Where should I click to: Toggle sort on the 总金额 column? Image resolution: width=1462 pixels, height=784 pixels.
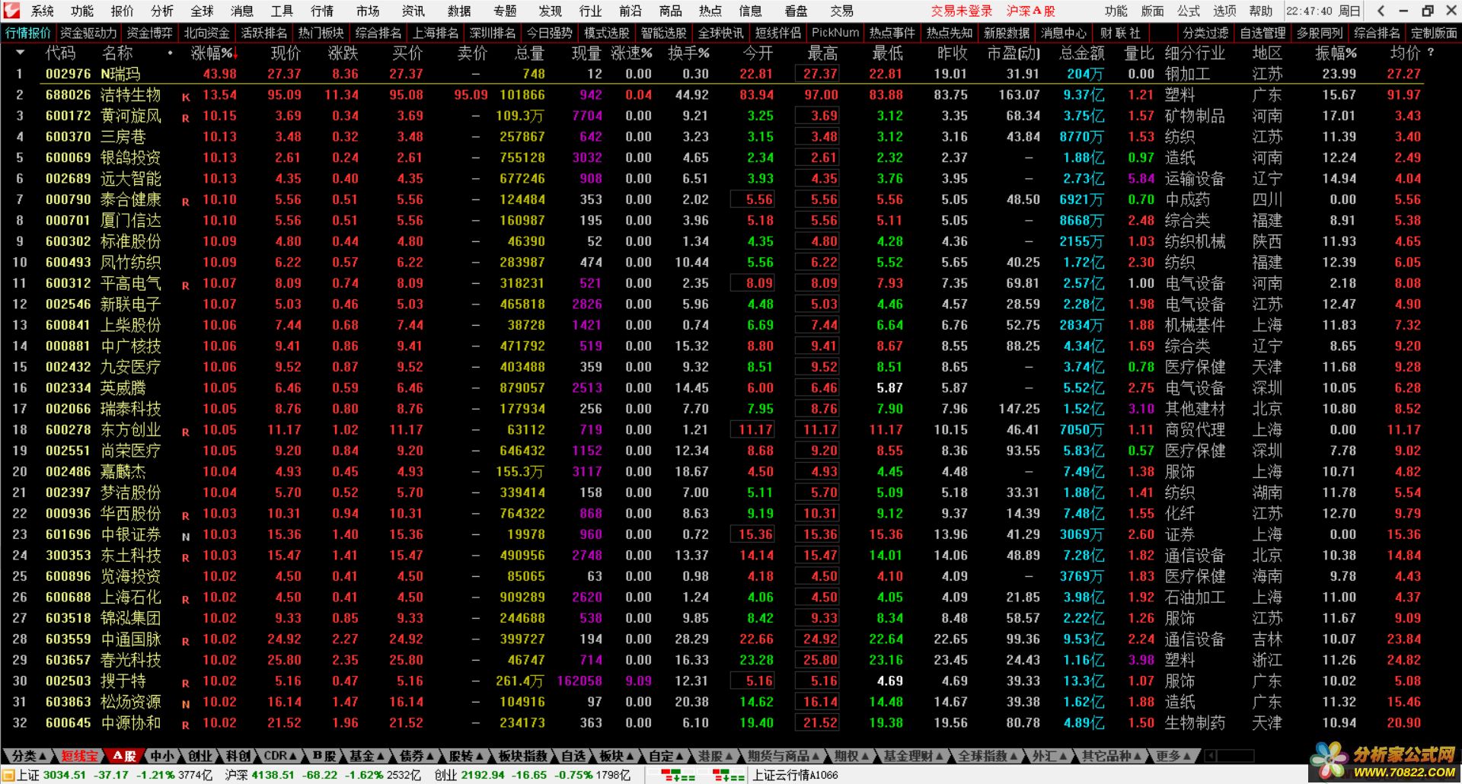[x=1081, y=53]
